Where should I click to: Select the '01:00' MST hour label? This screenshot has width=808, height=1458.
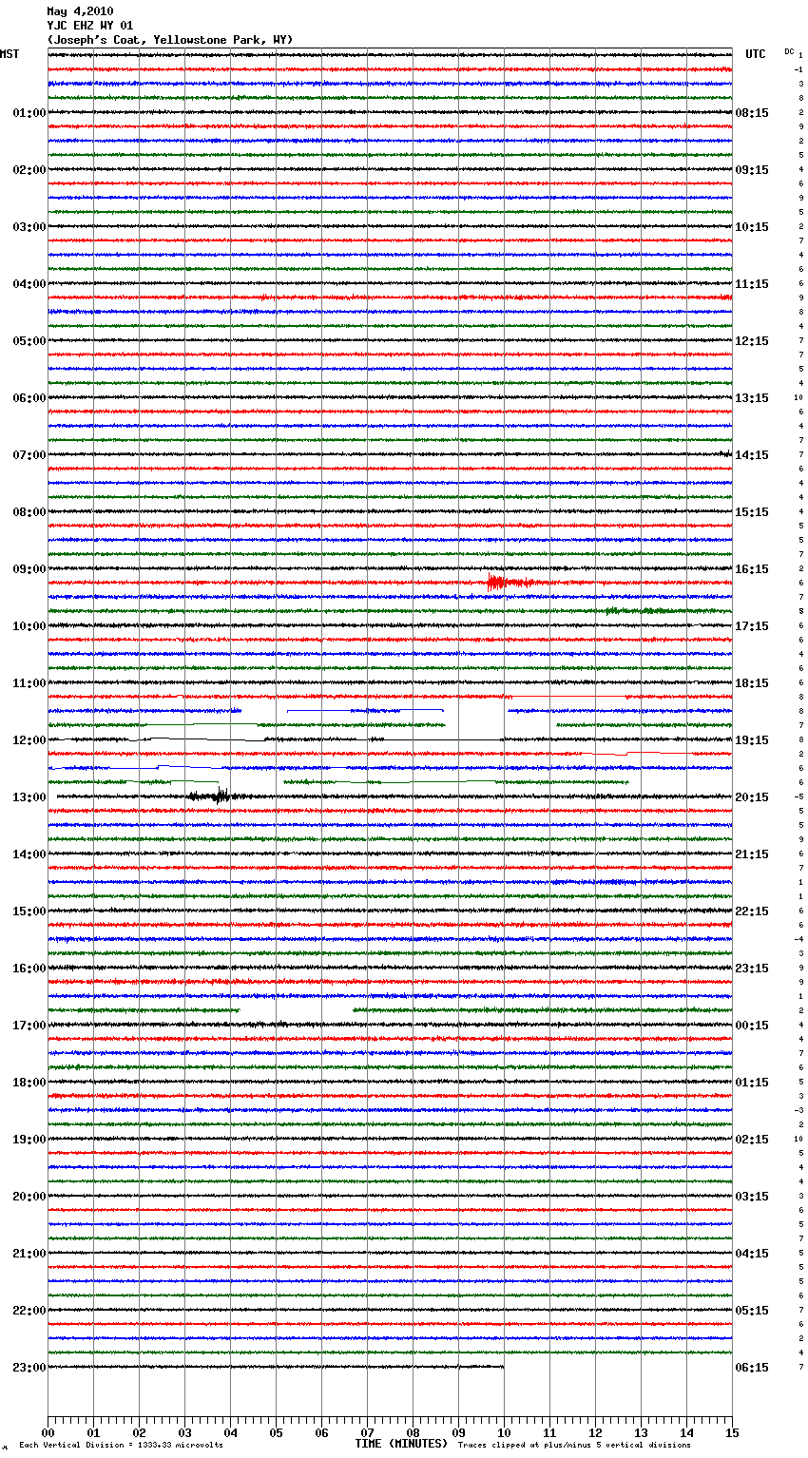click(x=29, y=113)
